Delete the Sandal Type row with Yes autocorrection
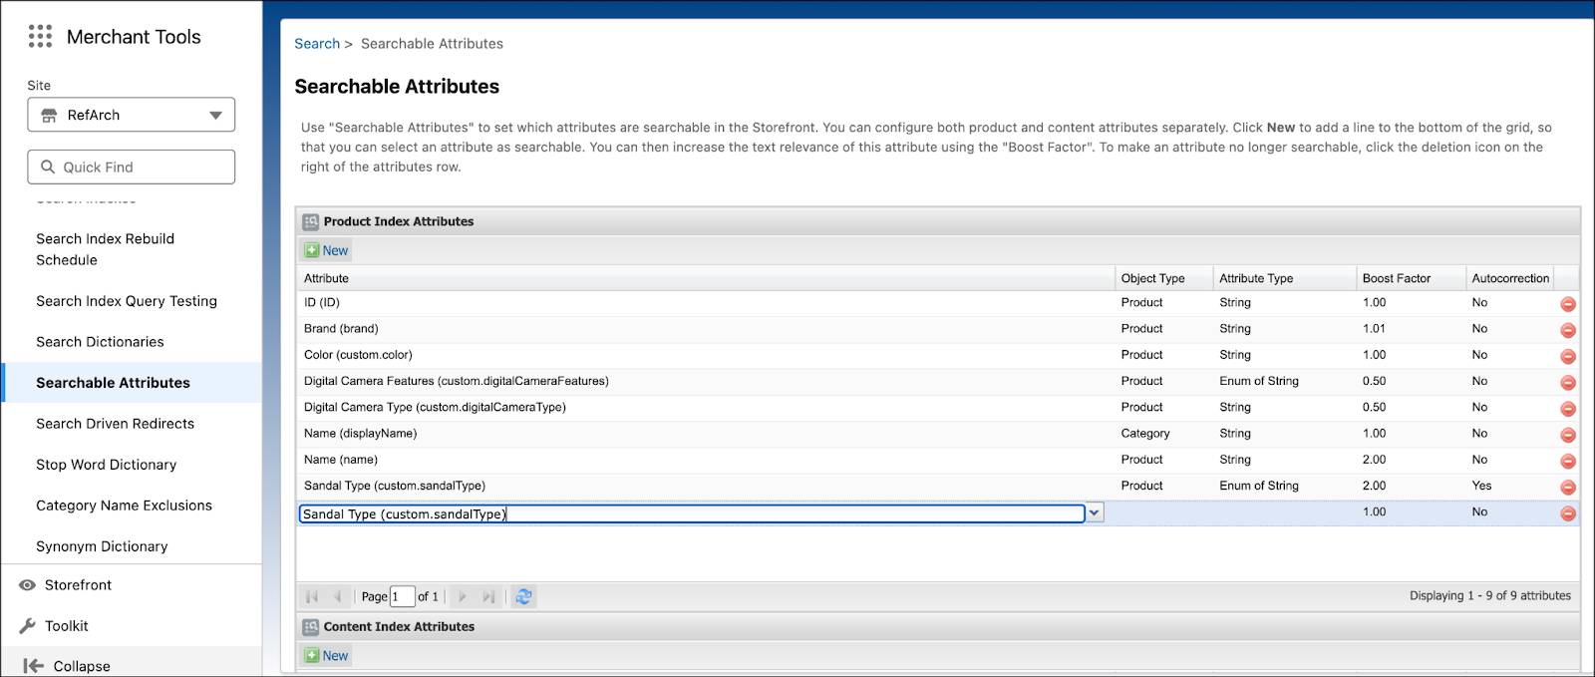 [1567, 488]
